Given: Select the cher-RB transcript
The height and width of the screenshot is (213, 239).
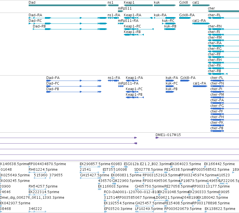Looking at the screenshot, I should coord(218,74).
